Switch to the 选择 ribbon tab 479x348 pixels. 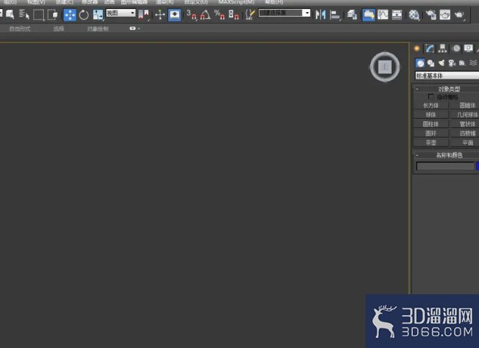(x=59, y=29)
